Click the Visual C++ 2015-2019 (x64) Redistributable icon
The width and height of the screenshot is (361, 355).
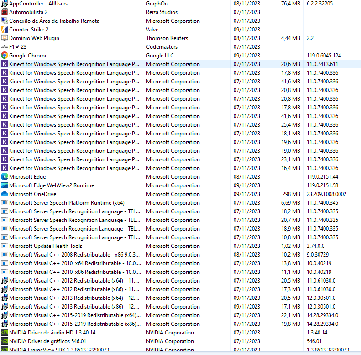pos(5,315)
